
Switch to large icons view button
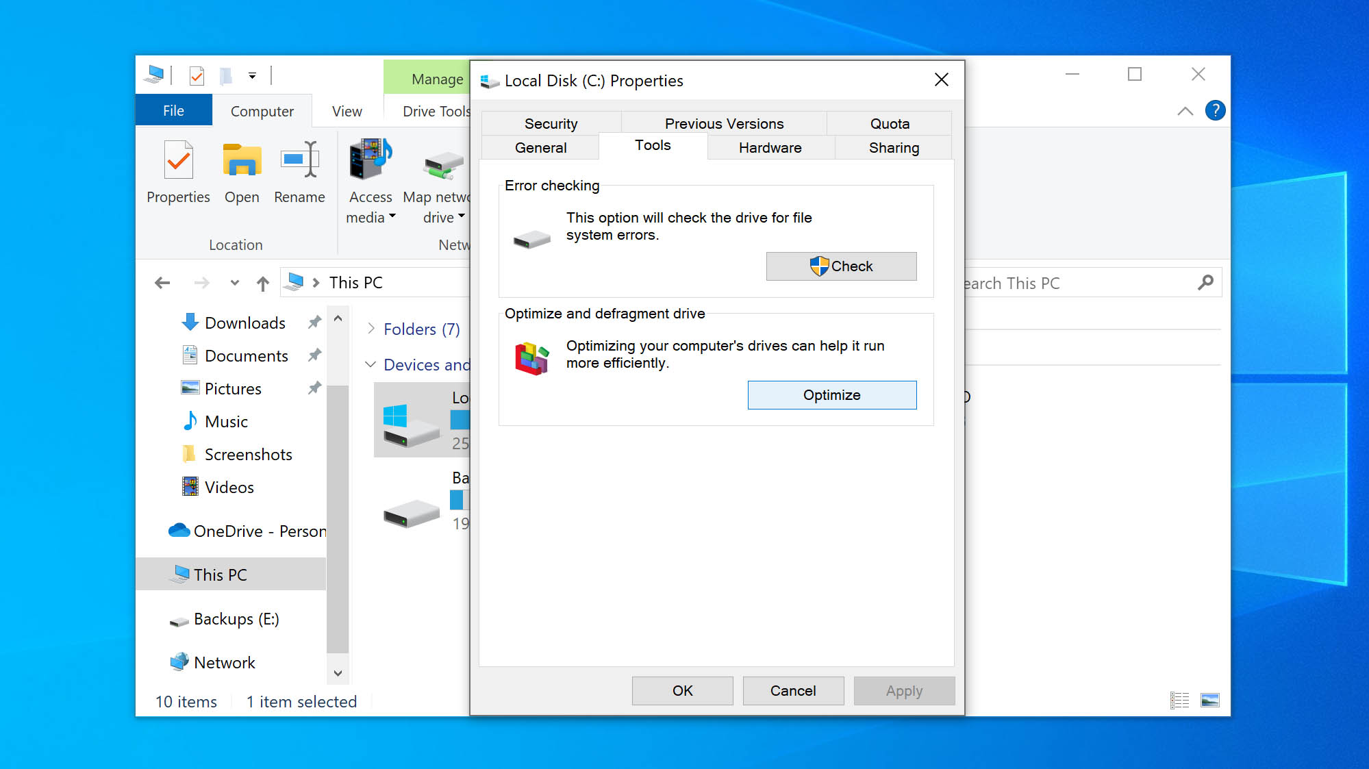(1210, 700)
